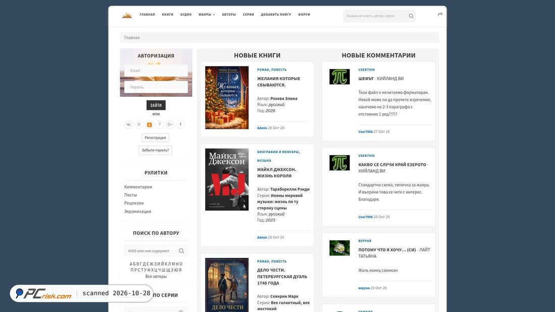
Task: Click author link Северин Марк
Action: click(x=284, y=296)
